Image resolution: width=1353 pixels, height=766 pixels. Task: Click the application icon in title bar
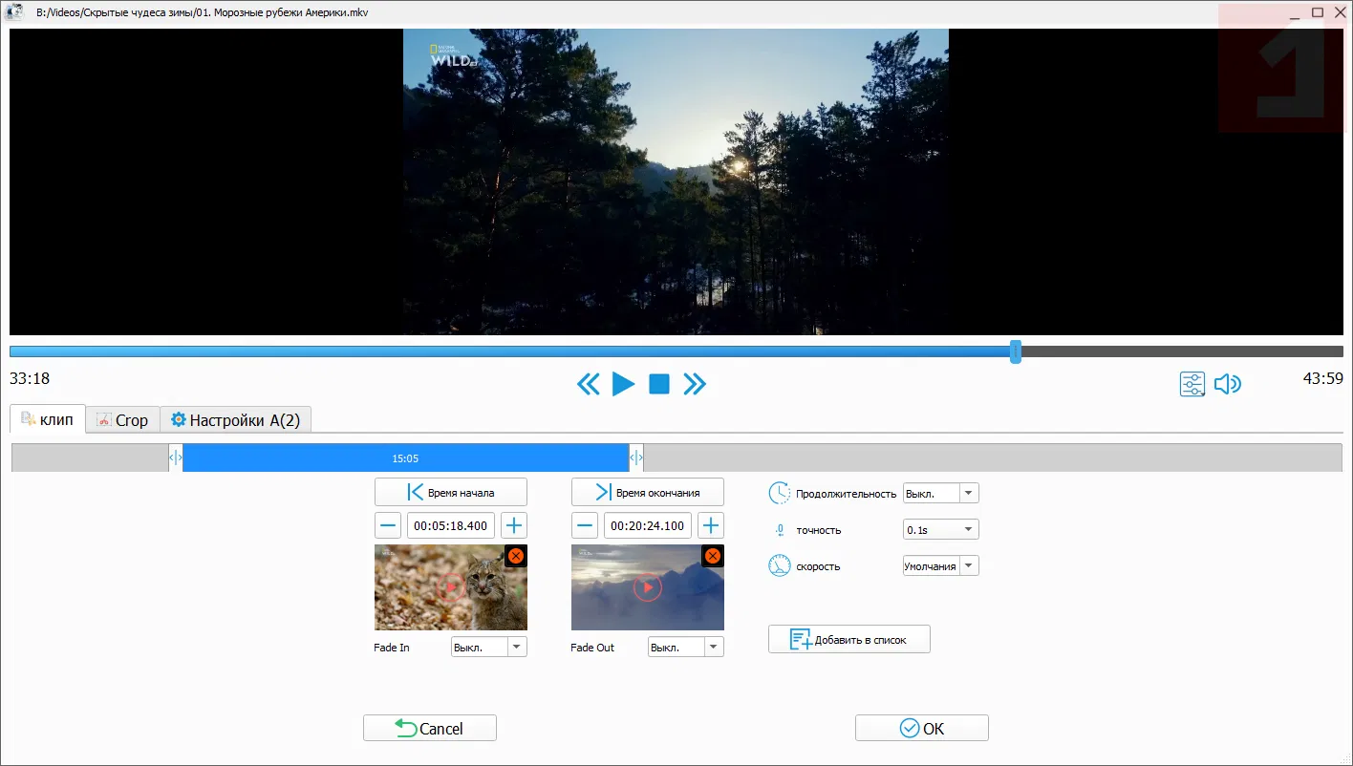[x=14, y=12]
